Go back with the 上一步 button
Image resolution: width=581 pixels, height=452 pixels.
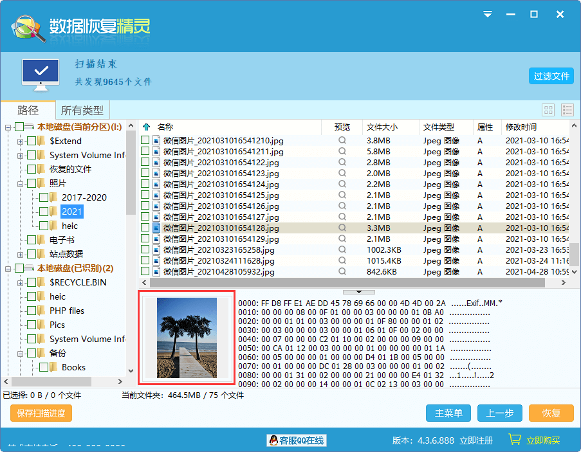click(x=499, y=413)
